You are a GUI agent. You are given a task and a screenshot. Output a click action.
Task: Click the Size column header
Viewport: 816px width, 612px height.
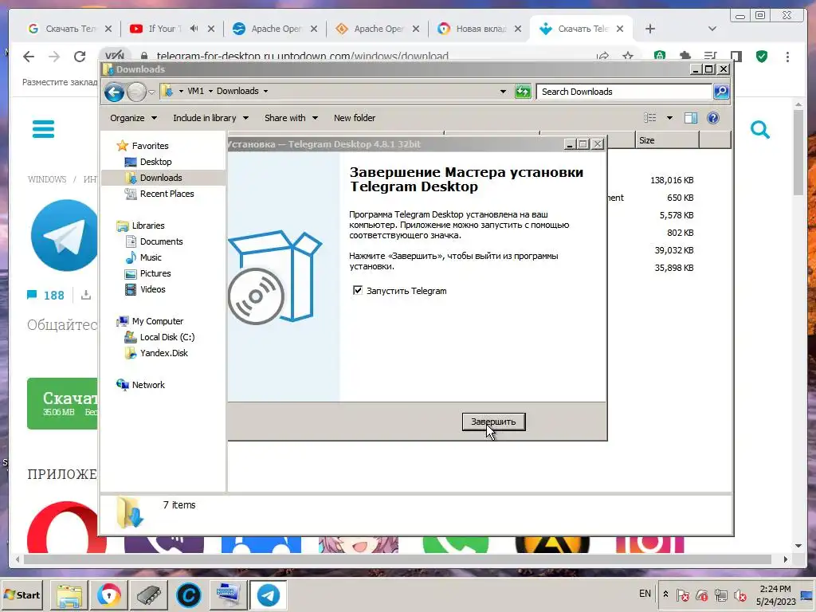[x=667, y=140]
